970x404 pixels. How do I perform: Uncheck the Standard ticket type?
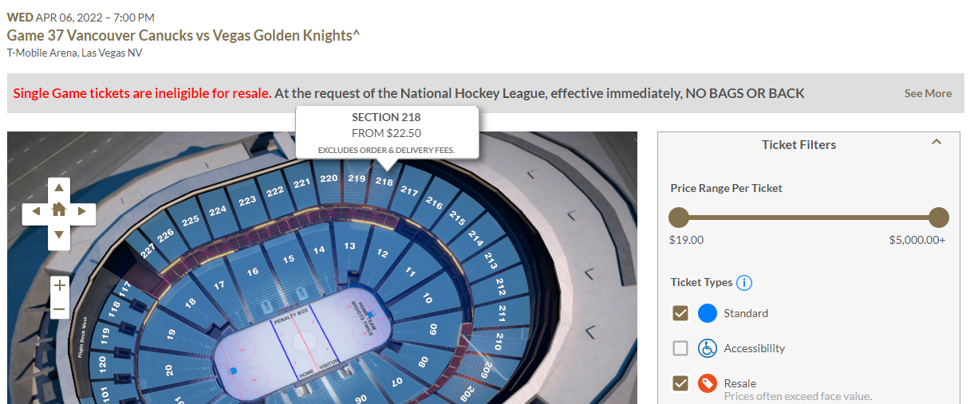(x=680, y=313)
